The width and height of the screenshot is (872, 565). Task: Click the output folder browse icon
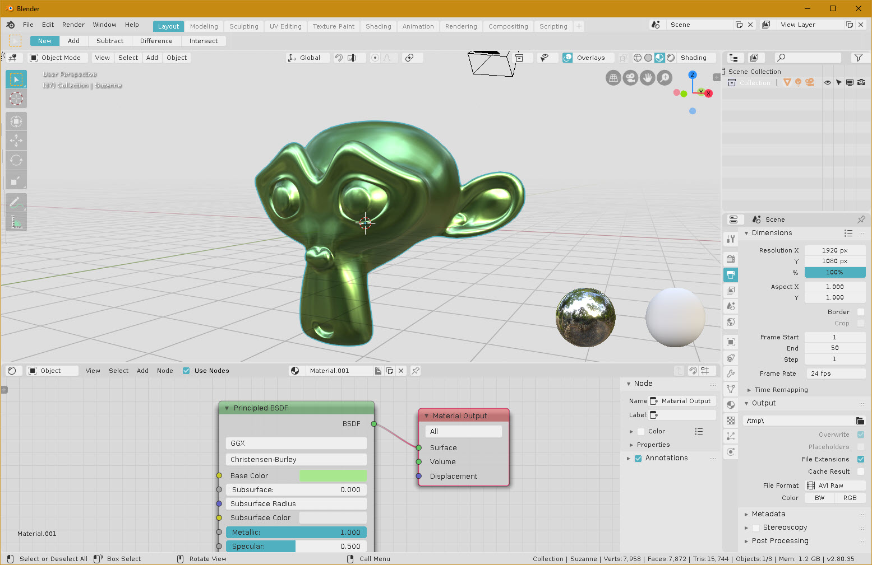point(860,421)
